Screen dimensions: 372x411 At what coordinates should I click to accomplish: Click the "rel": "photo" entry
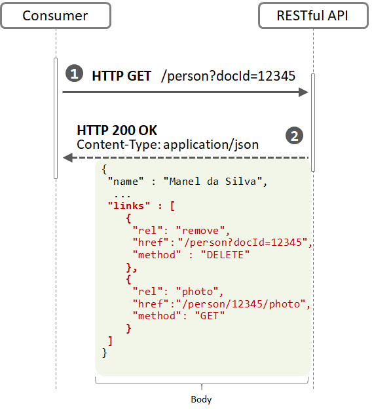178,292
